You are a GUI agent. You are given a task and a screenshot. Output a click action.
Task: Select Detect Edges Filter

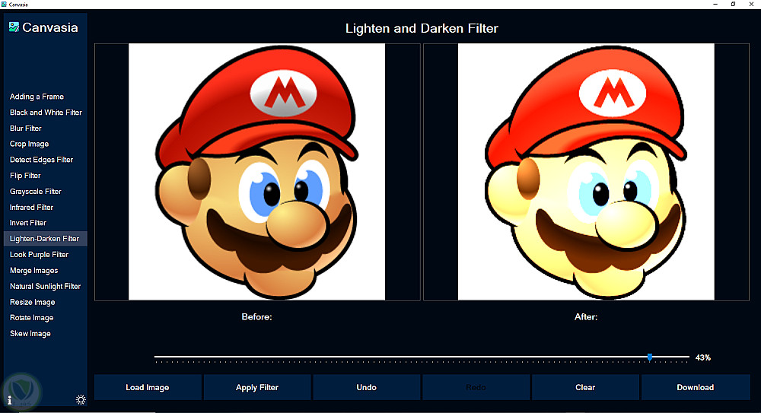click(41, 160)
